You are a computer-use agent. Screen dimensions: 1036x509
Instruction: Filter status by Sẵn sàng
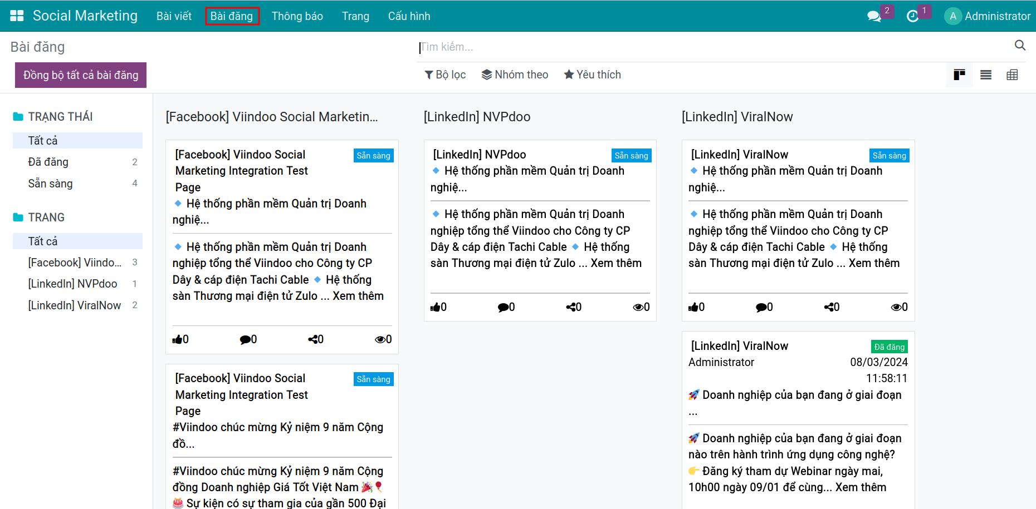coord(51,184)
